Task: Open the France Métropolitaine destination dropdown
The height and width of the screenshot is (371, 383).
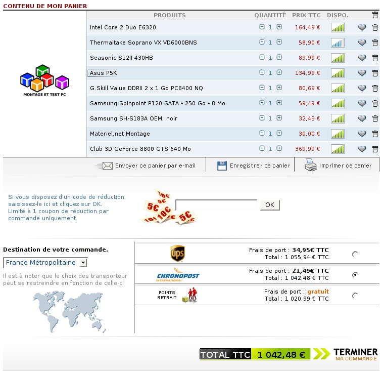Action: pos(45,263)
